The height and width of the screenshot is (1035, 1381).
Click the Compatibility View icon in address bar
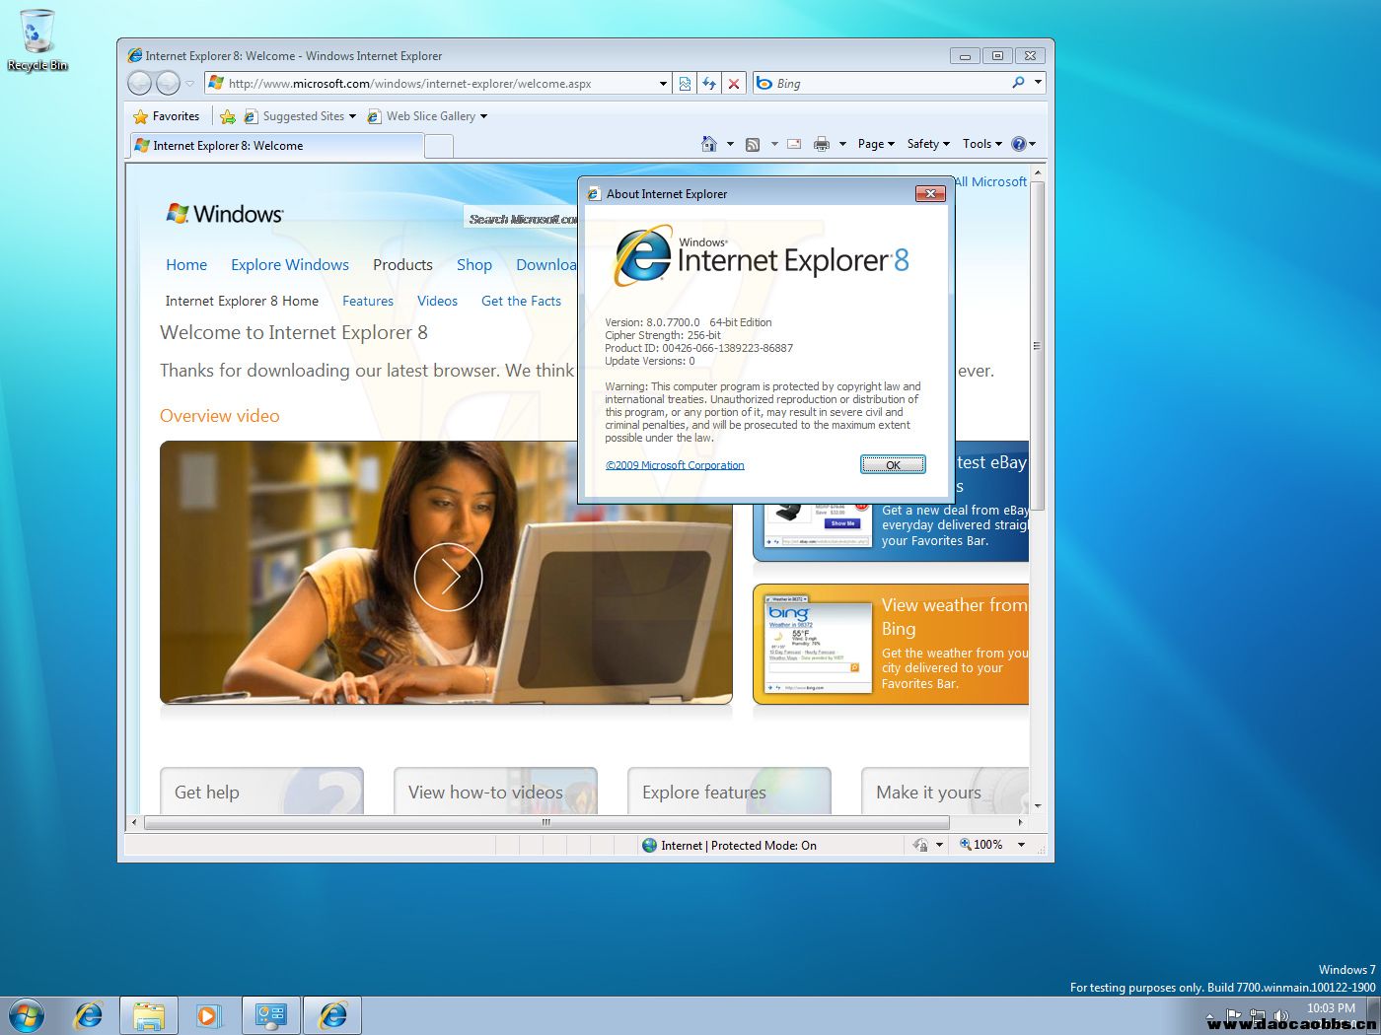(x=685, y=84)
